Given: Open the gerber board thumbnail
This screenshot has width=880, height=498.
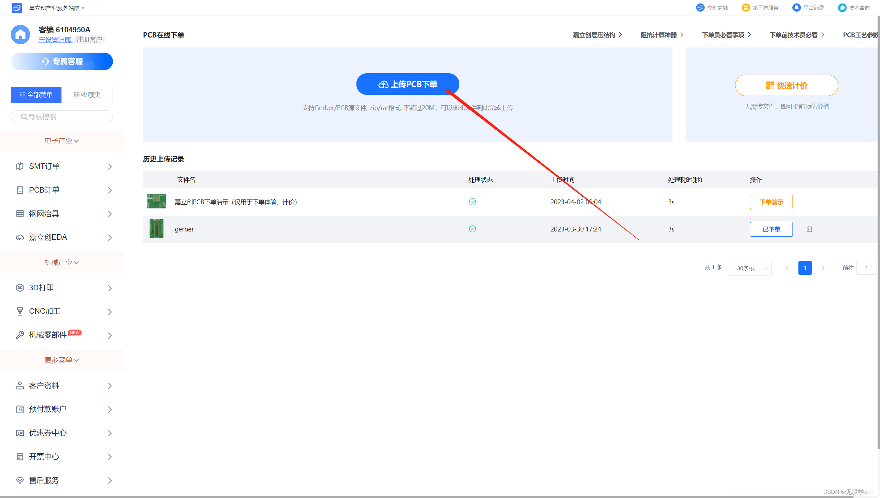Looking at the screenshot, I should click(x=156, y=229).
